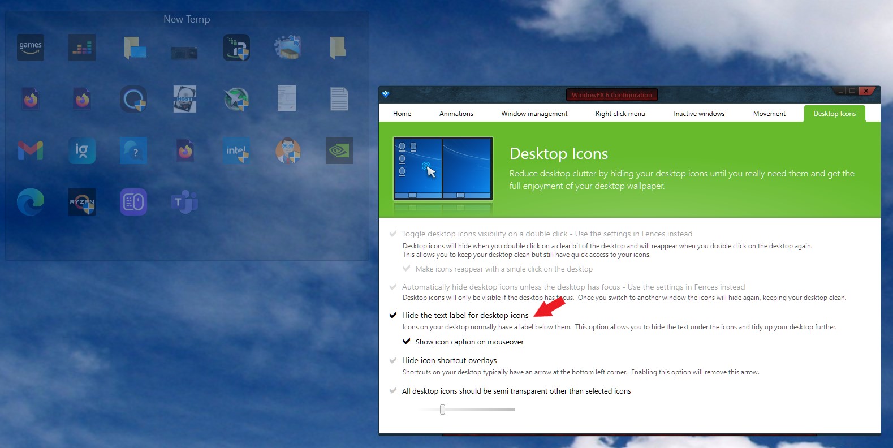Screen dimensions: 893x448
Task: Open the folder icon with blue window overlay
Action: coord(134,48)
